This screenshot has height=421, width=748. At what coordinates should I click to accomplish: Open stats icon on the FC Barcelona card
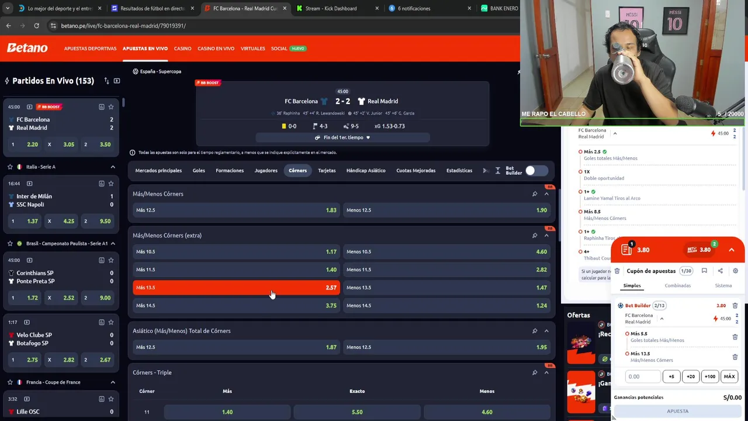click(x=101, y=107)
